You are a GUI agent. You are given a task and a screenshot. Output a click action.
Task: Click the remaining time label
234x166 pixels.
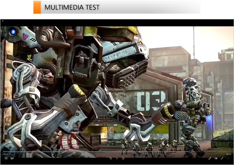coord(228,154)
